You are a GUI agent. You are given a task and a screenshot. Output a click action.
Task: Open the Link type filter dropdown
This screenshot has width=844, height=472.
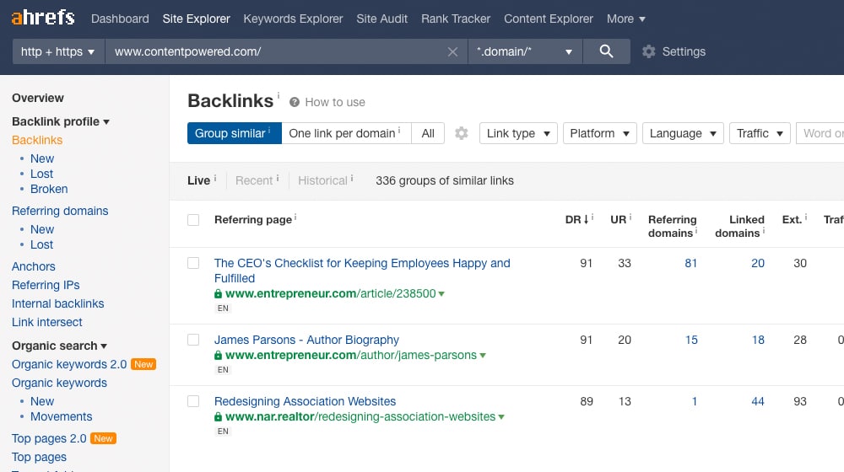(518, 133)
